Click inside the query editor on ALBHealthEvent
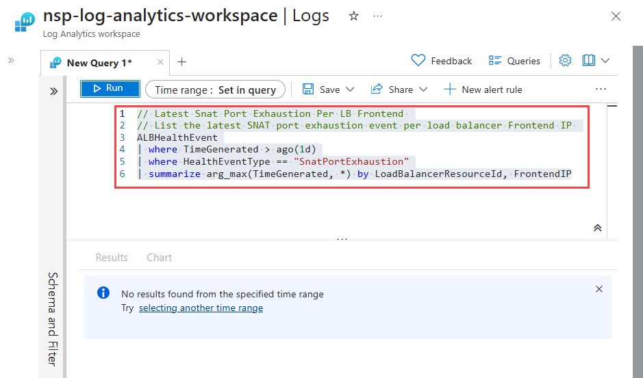The height and width of the screenshot is (378, 643). [x=177, y=137]
